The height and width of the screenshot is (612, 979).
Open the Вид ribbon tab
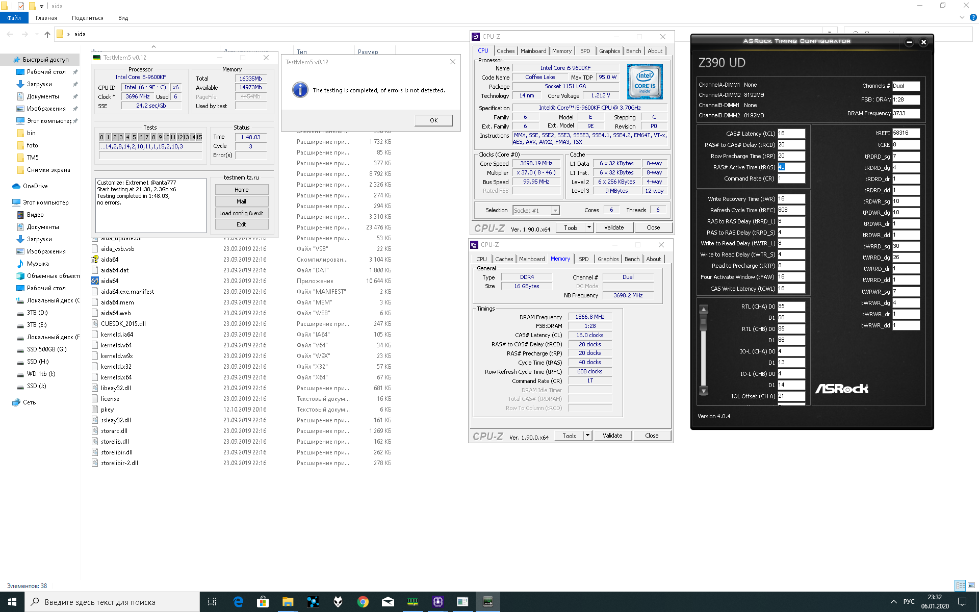123,18
